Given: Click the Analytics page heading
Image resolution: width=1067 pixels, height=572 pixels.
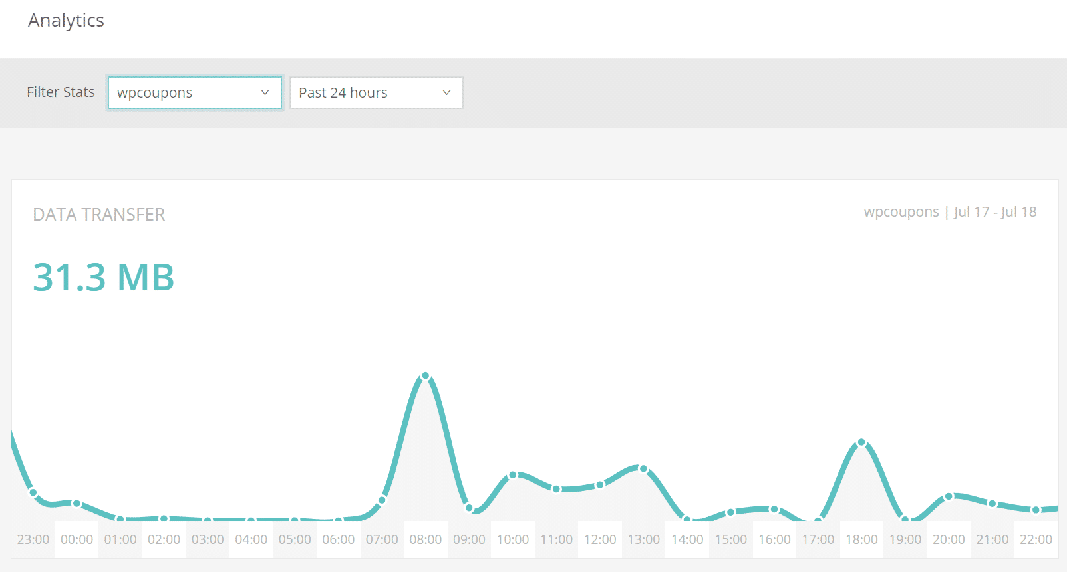Looking at the screenshot, I should (66, 21).
